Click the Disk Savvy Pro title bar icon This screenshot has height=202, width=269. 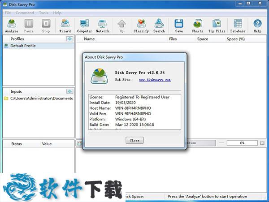(x=5, y=4)
